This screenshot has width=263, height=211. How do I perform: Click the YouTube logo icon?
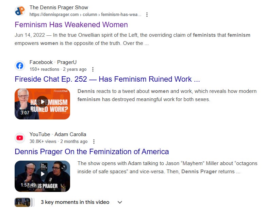click(x=20, y=138)
